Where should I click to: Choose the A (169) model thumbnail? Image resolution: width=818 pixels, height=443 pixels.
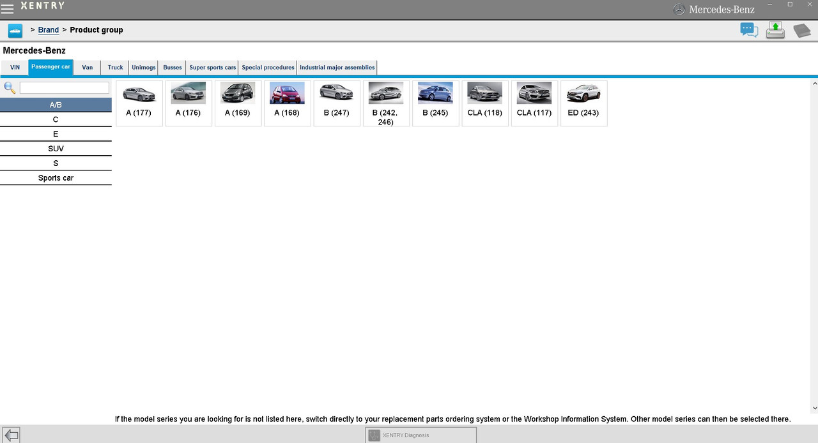pos(238,103)
